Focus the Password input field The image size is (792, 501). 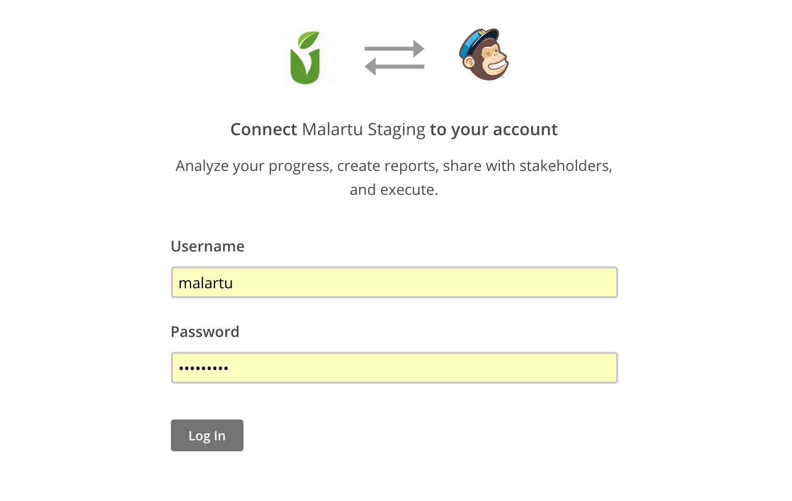[395, 368]
